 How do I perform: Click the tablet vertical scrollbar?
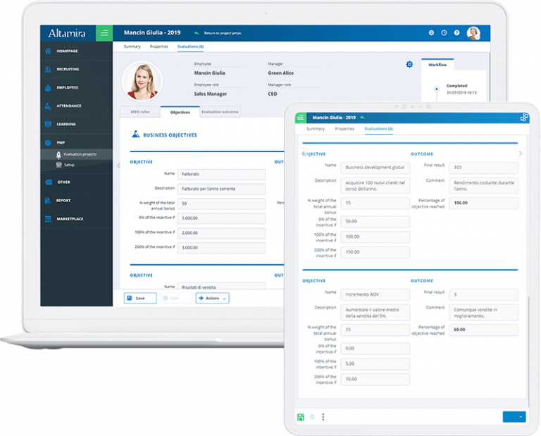coord(528,351)
